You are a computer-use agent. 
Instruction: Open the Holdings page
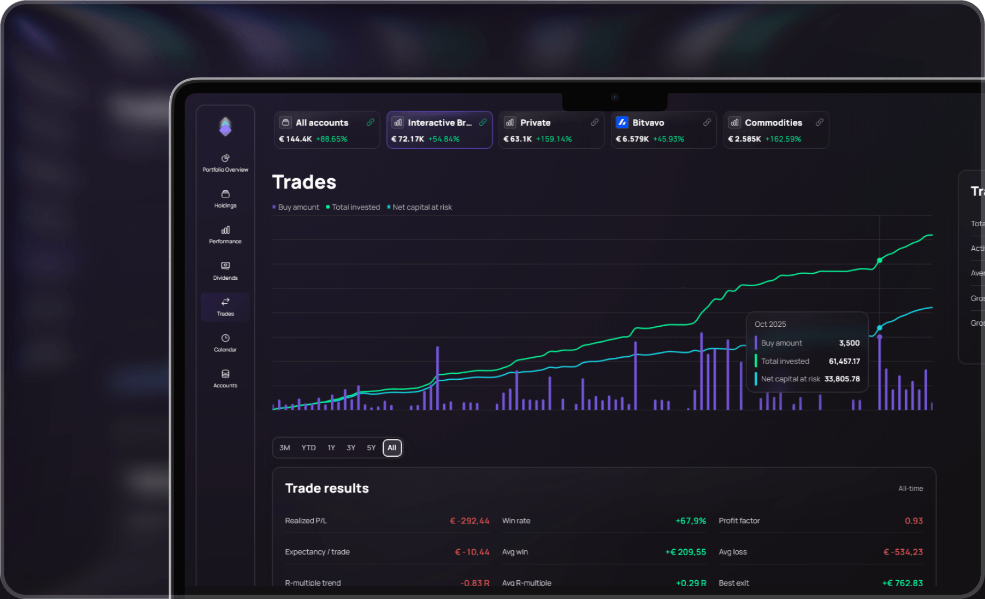pyautogui.click(x=225, y=199)
